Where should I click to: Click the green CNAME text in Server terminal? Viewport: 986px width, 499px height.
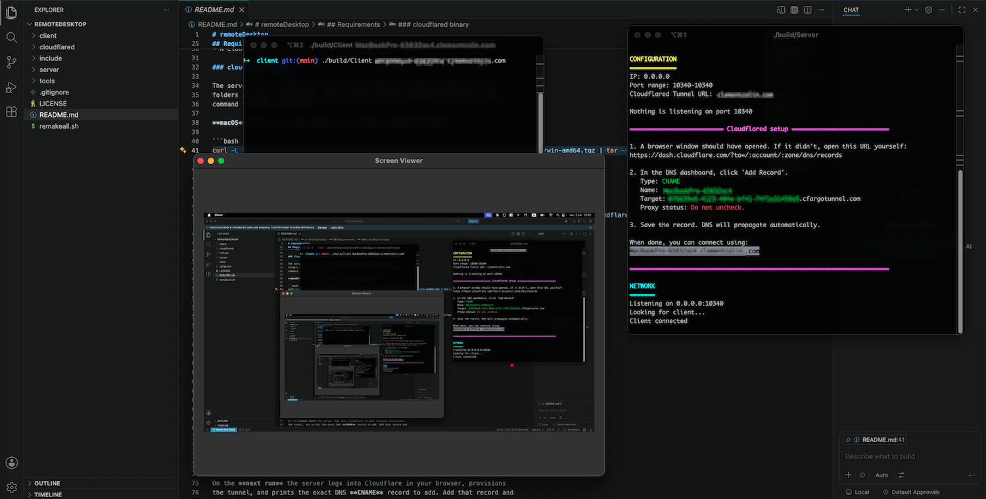(x=671, y=181)
